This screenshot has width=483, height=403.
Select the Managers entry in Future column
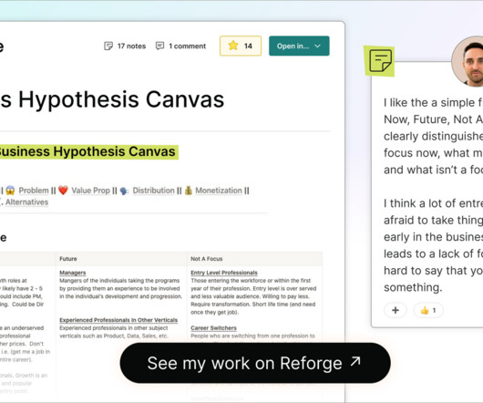tap(73, 273)
